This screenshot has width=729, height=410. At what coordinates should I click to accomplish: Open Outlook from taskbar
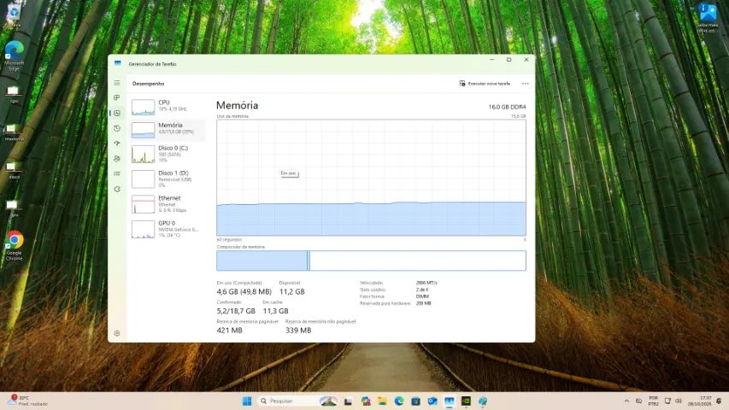pos(432,401)
